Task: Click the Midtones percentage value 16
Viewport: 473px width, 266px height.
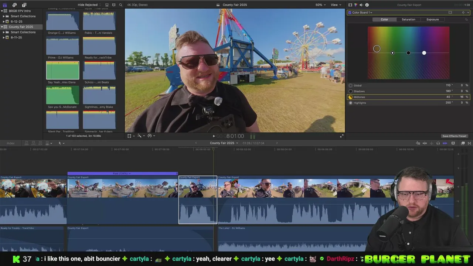Action: click(462, 97)
